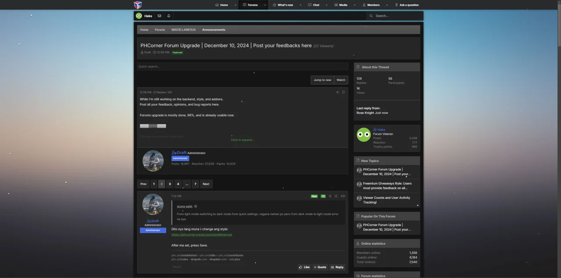Open PHCorner Forum Upgrade under New Topics
This screenshot has height=278, width=561.
coord(387,172)
